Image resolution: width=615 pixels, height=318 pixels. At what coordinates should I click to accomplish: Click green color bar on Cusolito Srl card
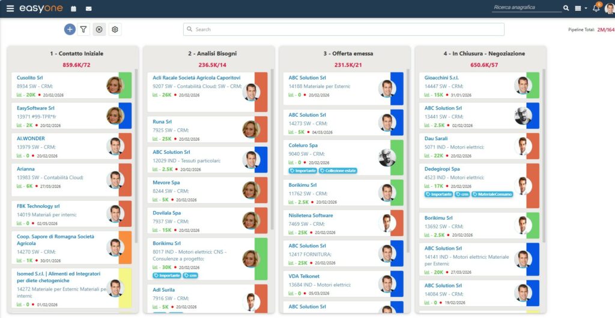tap(125, 85)
